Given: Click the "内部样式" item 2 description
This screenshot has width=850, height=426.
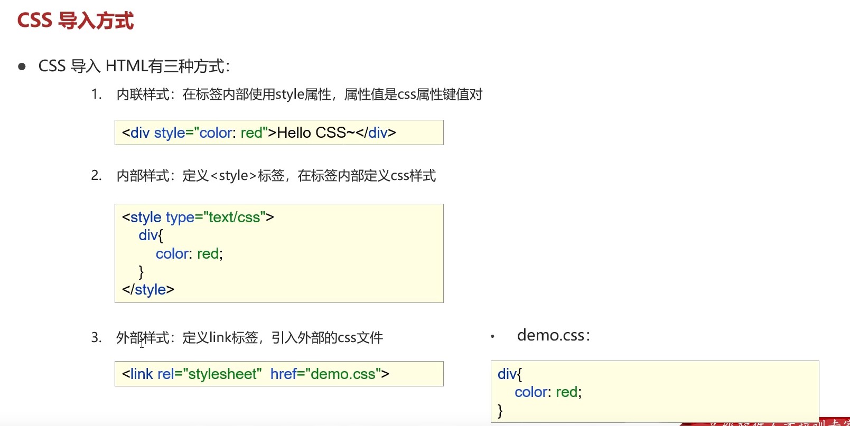Looking at the screenshot, I should click(x=276, y=176).
